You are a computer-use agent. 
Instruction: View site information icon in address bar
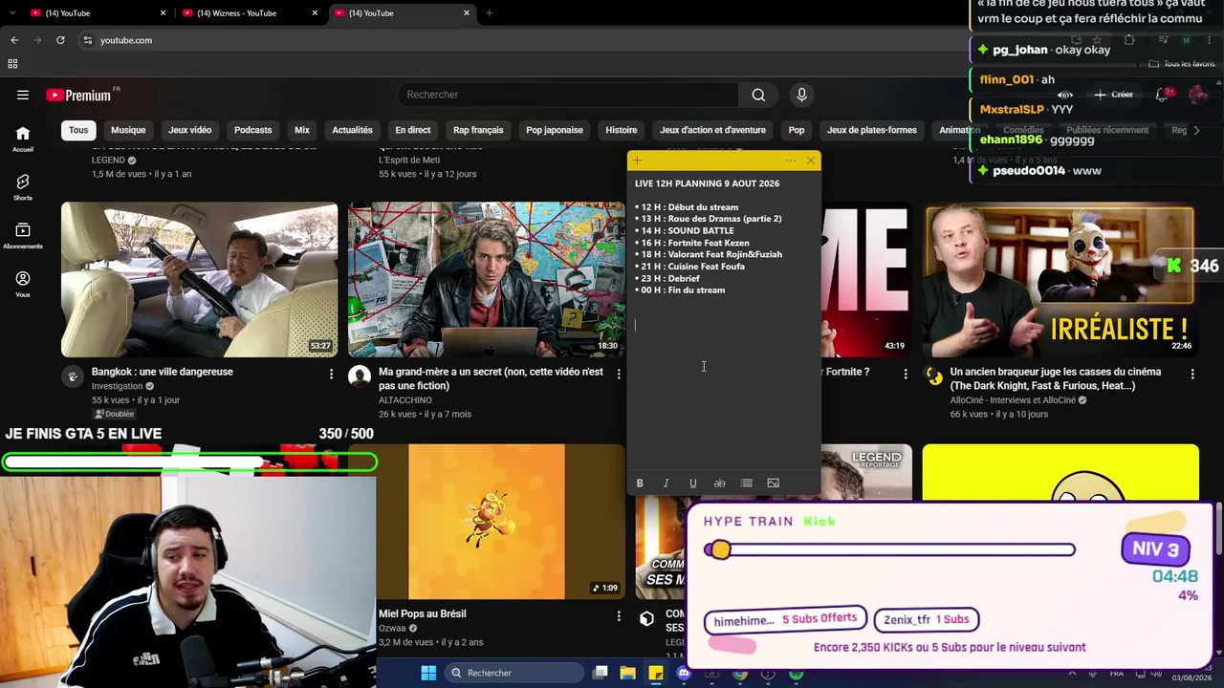pos(87,40)
